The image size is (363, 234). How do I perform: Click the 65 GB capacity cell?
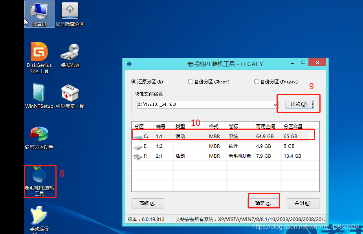[290, 136]
